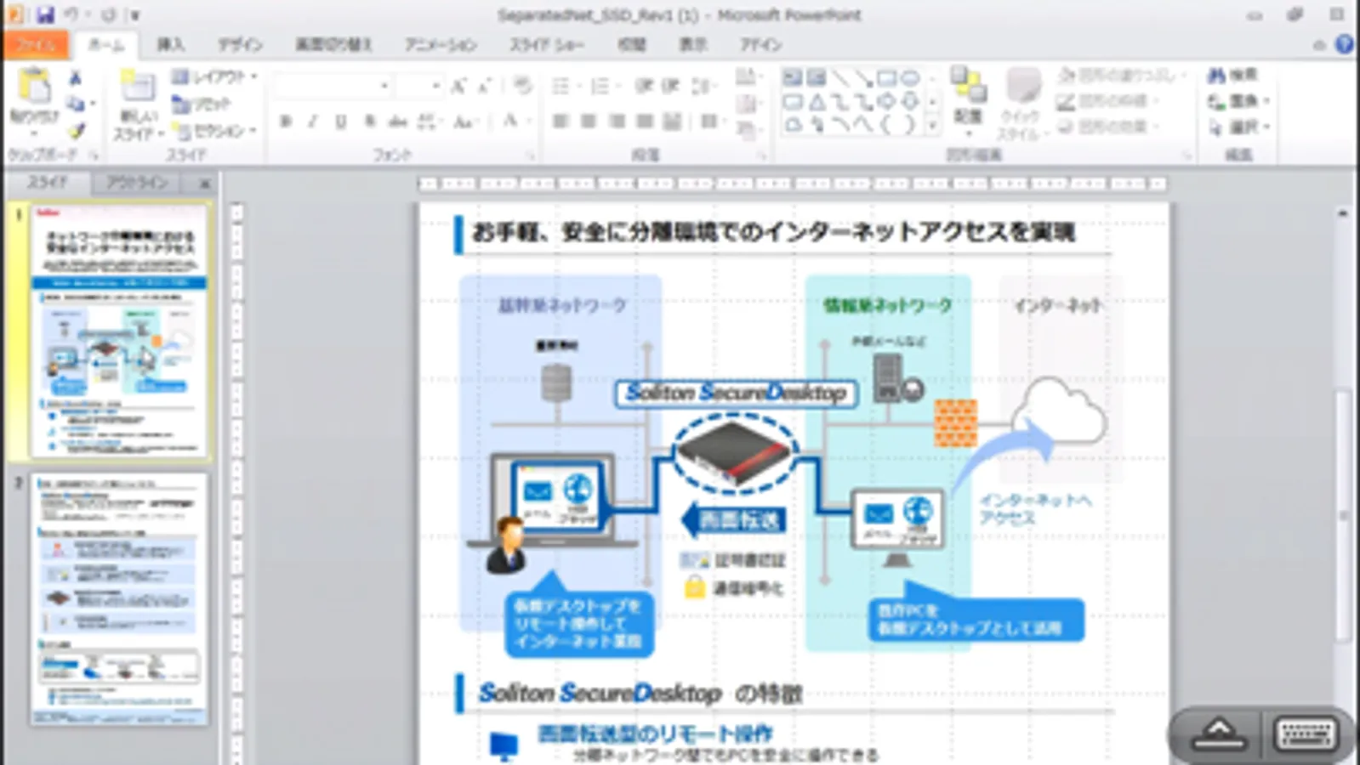Open the Change Case (Aa) menu
The image size is (1360, 765).
point(464,122)
